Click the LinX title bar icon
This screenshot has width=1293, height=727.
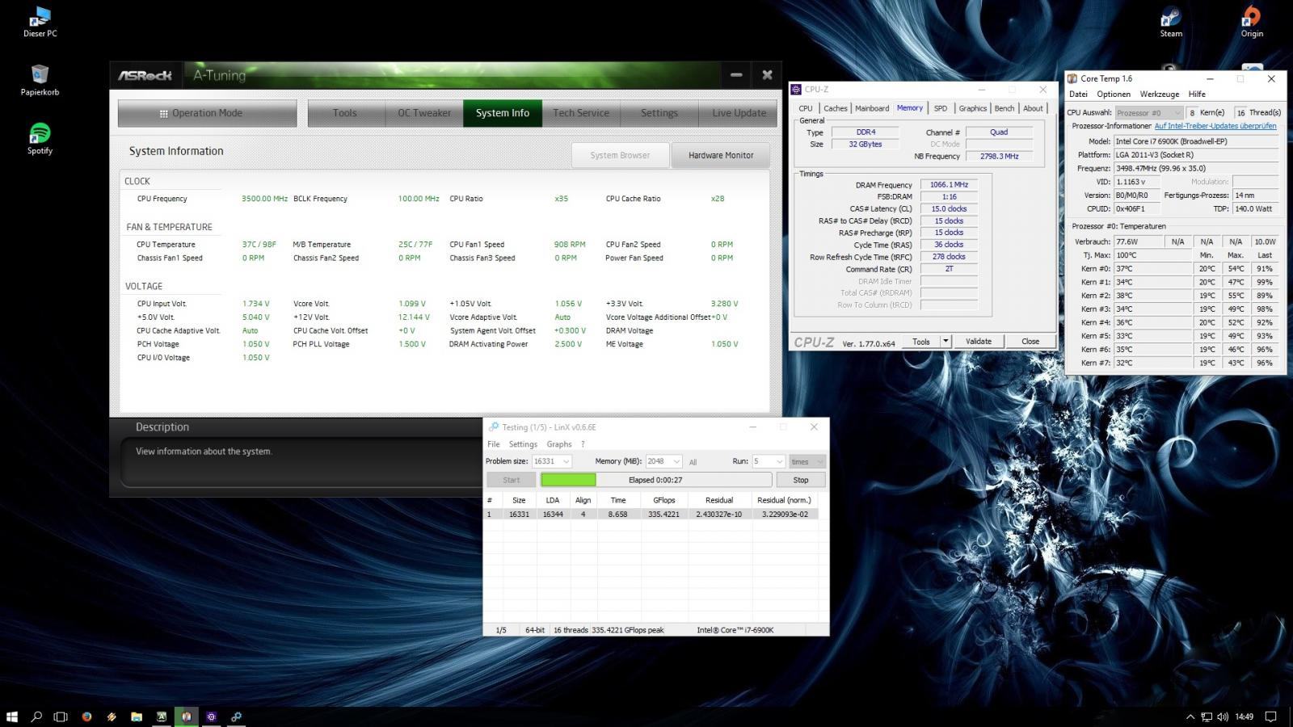click(493, 427)
